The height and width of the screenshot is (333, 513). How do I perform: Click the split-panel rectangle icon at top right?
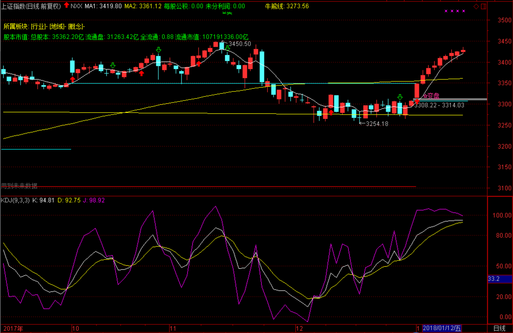click(483, 6)
